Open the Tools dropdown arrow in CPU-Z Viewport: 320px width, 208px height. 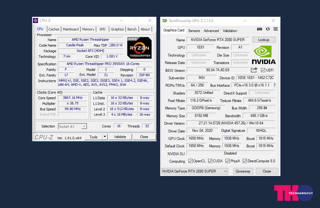(105, 137)
